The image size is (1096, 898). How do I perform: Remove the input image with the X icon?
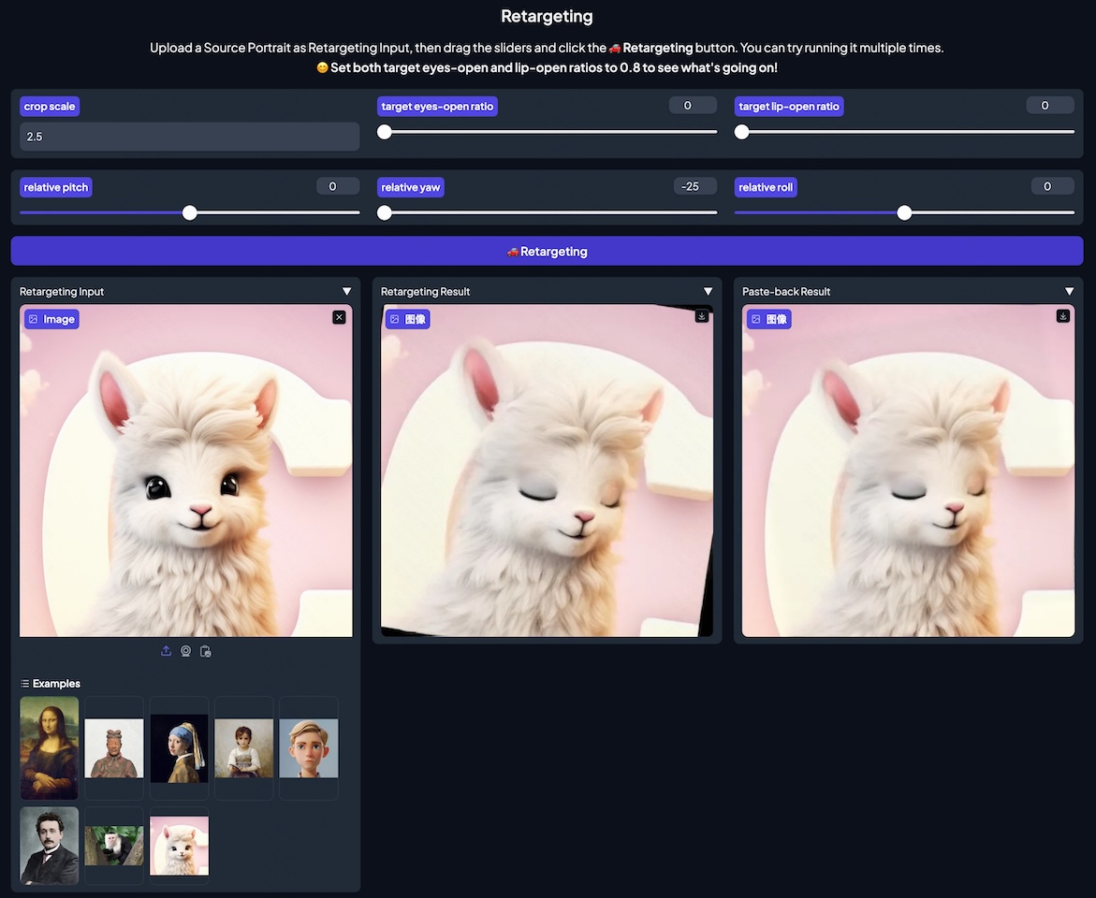[339, 317]
